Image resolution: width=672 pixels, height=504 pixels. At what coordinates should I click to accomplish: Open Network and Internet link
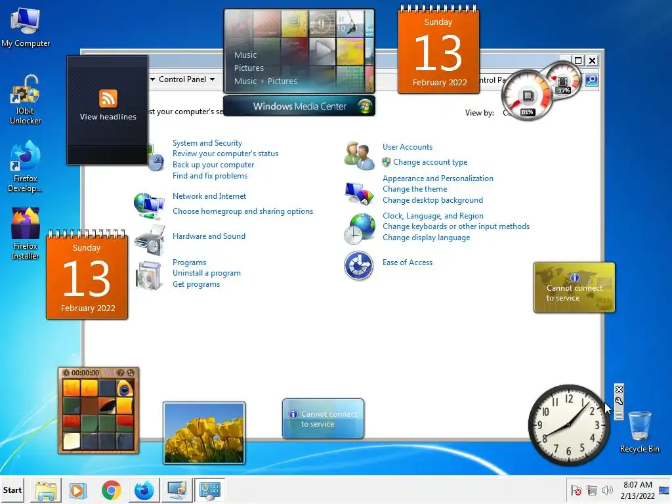click(x=209, y=196)
